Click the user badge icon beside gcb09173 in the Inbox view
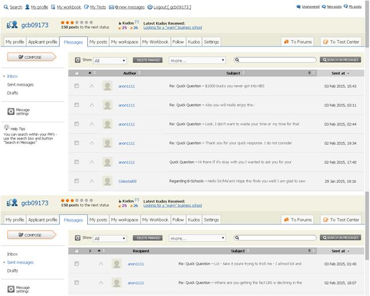The height and width of the screenshot is (296, 370). click(12, 25)
